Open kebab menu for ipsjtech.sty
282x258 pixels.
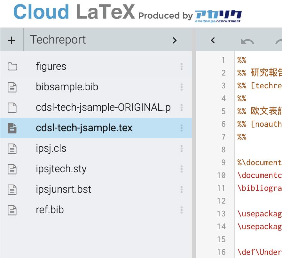click(x=181, y=169)
